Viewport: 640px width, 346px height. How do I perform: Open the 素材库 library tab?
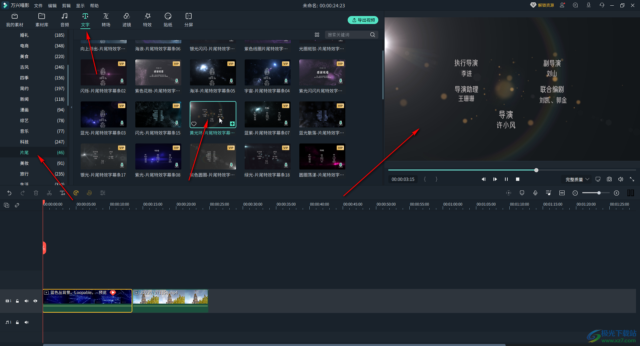pyautogui.click(x=42, y=20)
